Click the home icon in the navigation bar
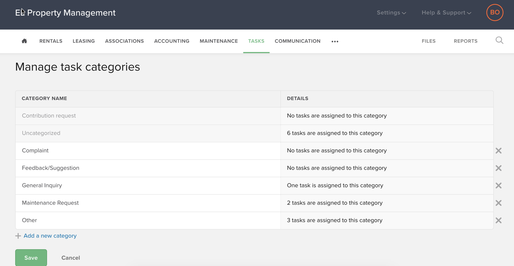The width and height of the screenshot is (514, 266). click(24, 41)
